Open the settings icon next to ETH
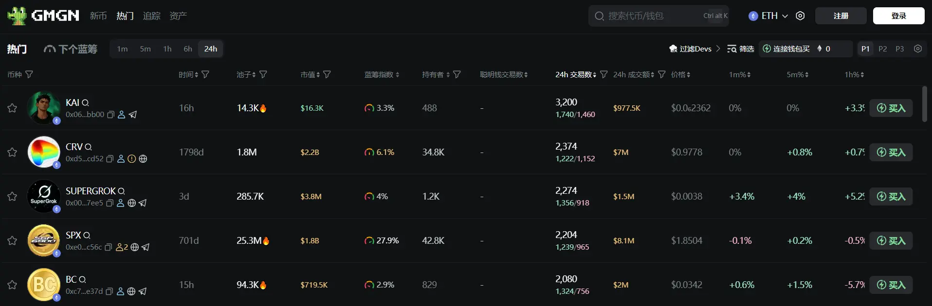This screenshot has width=932, height=306. 800,16
